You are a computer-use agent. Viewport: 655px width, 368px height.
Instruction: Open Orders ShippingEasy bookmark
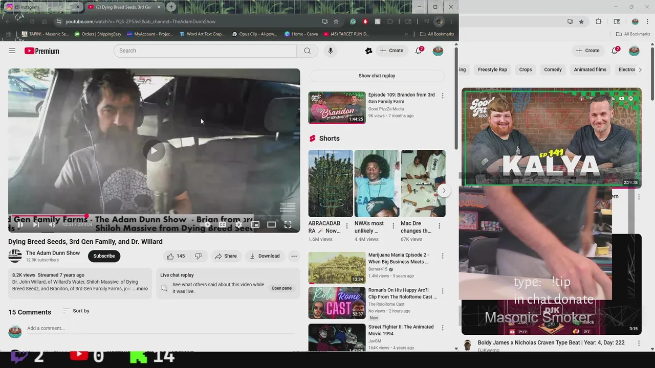[98, 34]
